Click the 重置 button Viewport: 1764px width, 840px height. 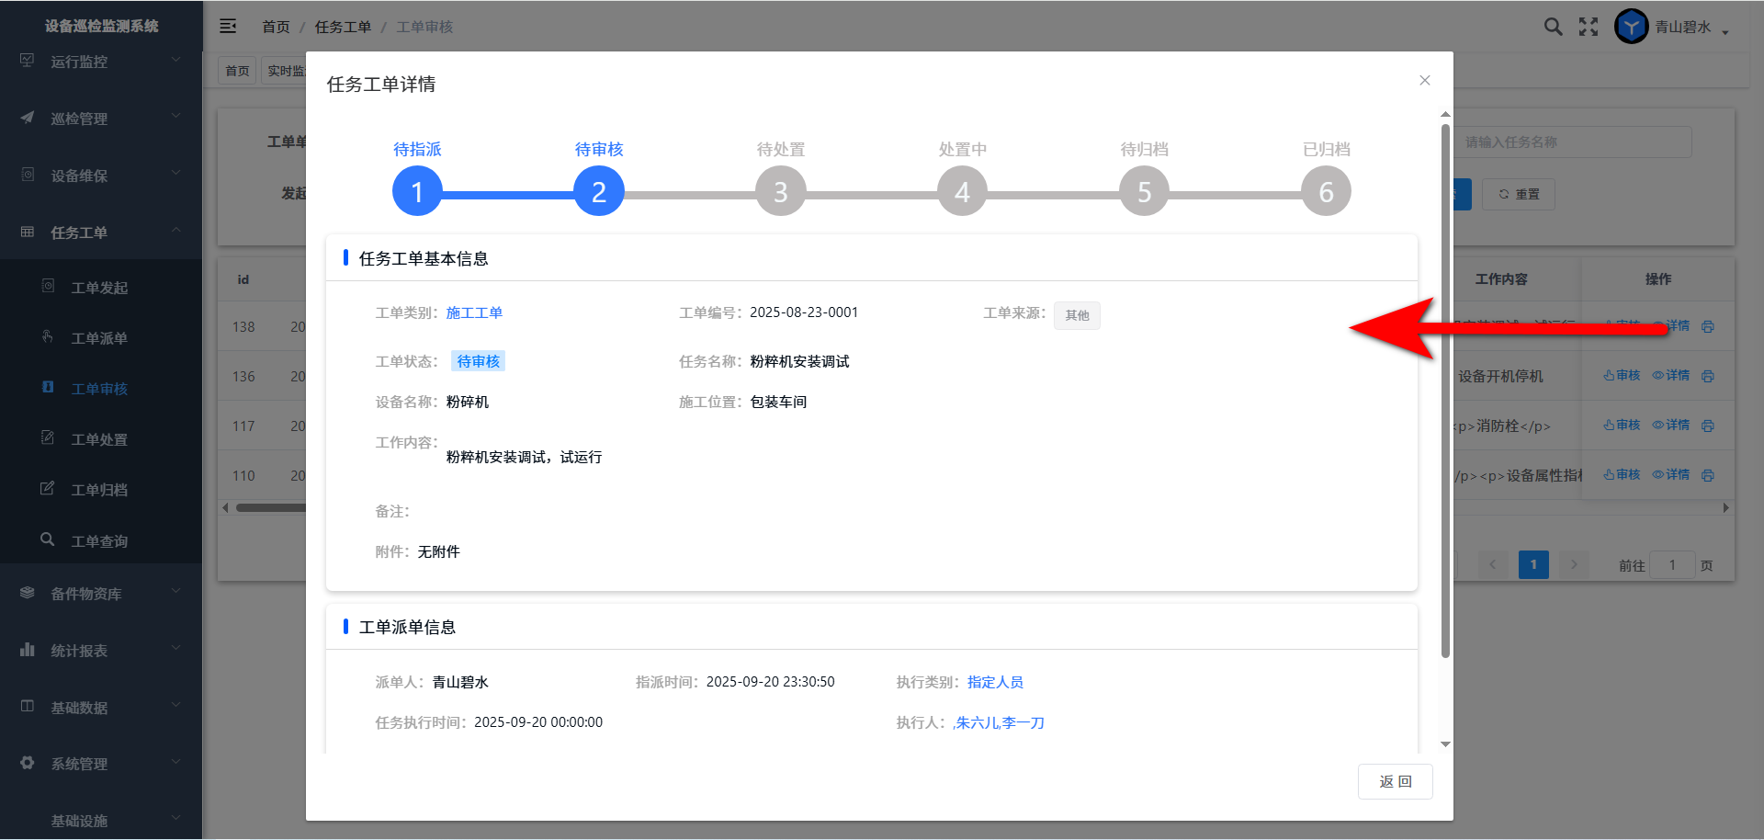(1519, 194)
